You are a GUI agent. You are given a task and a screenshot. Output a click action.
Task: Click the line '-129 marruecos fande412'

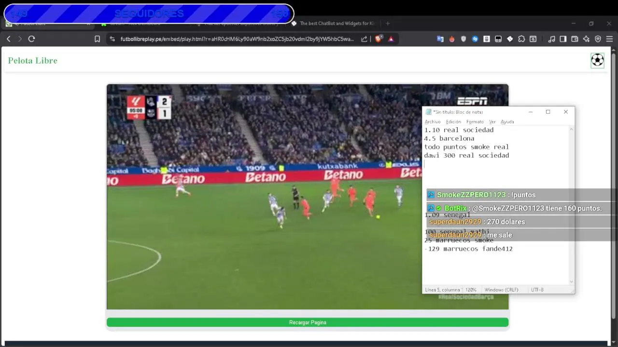(468, 249)
